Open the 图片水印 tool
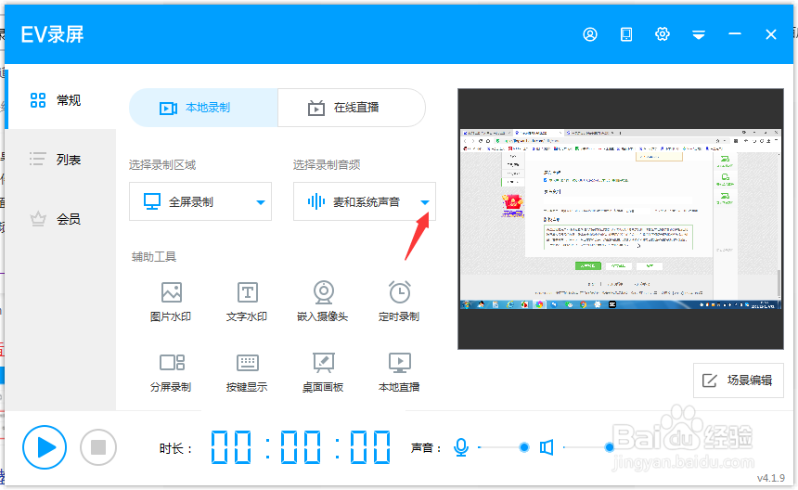The image size is (798, 490). (171, 302)
